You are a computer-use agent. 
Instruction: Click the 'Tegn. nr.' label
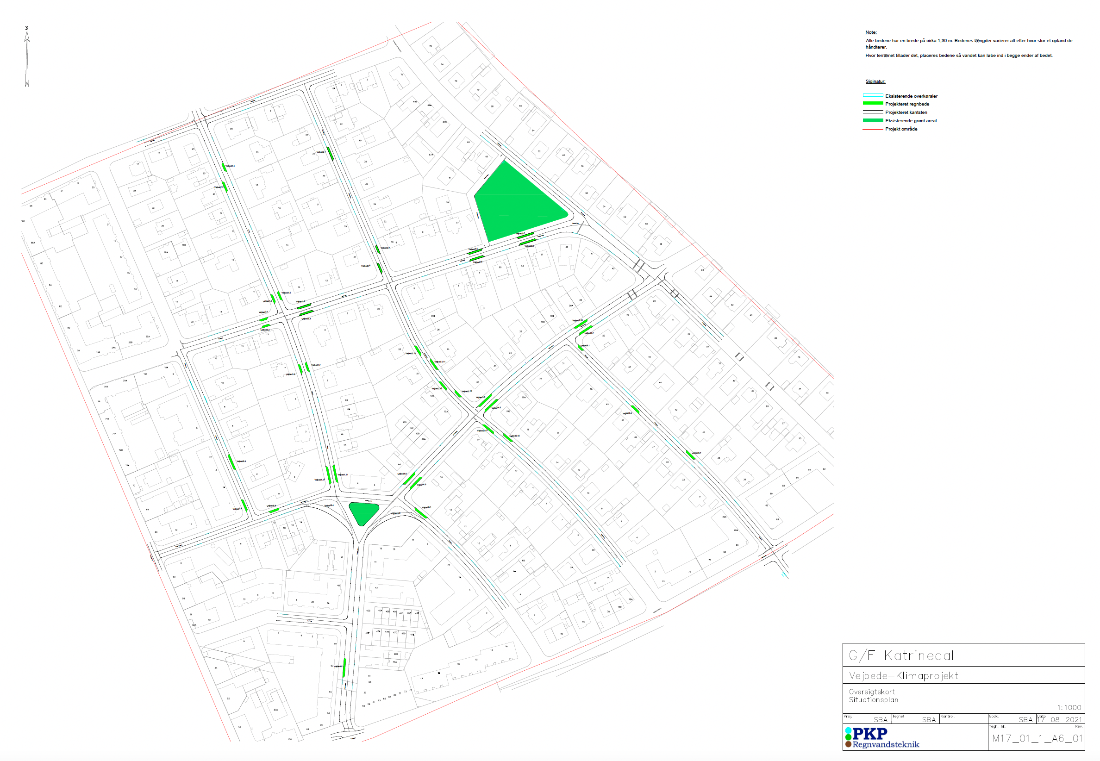click(997, 727)
